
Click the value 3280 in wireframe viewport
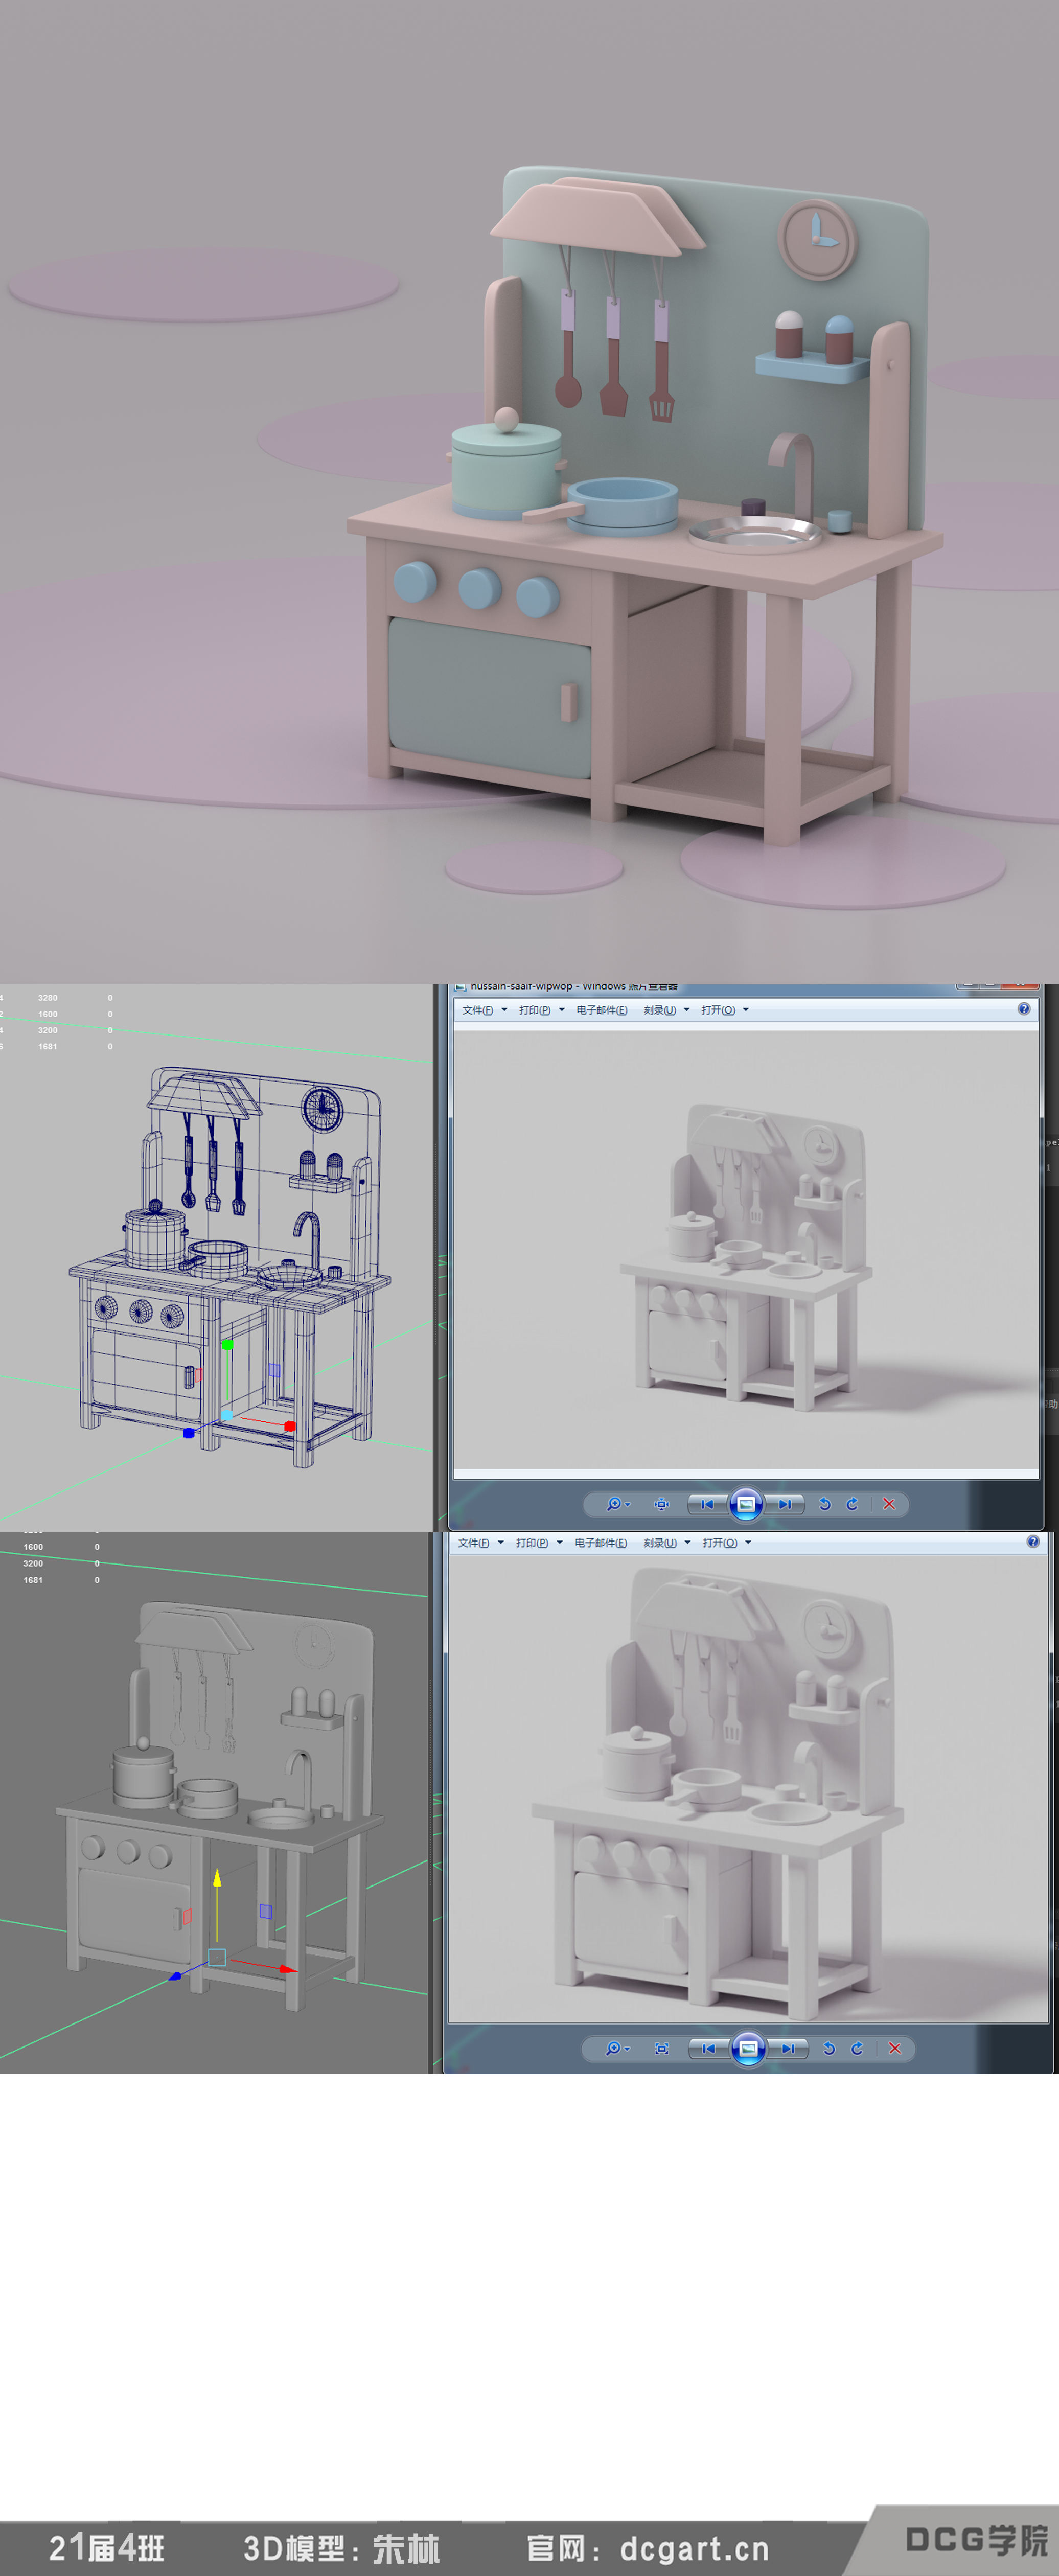click(47, 998)
